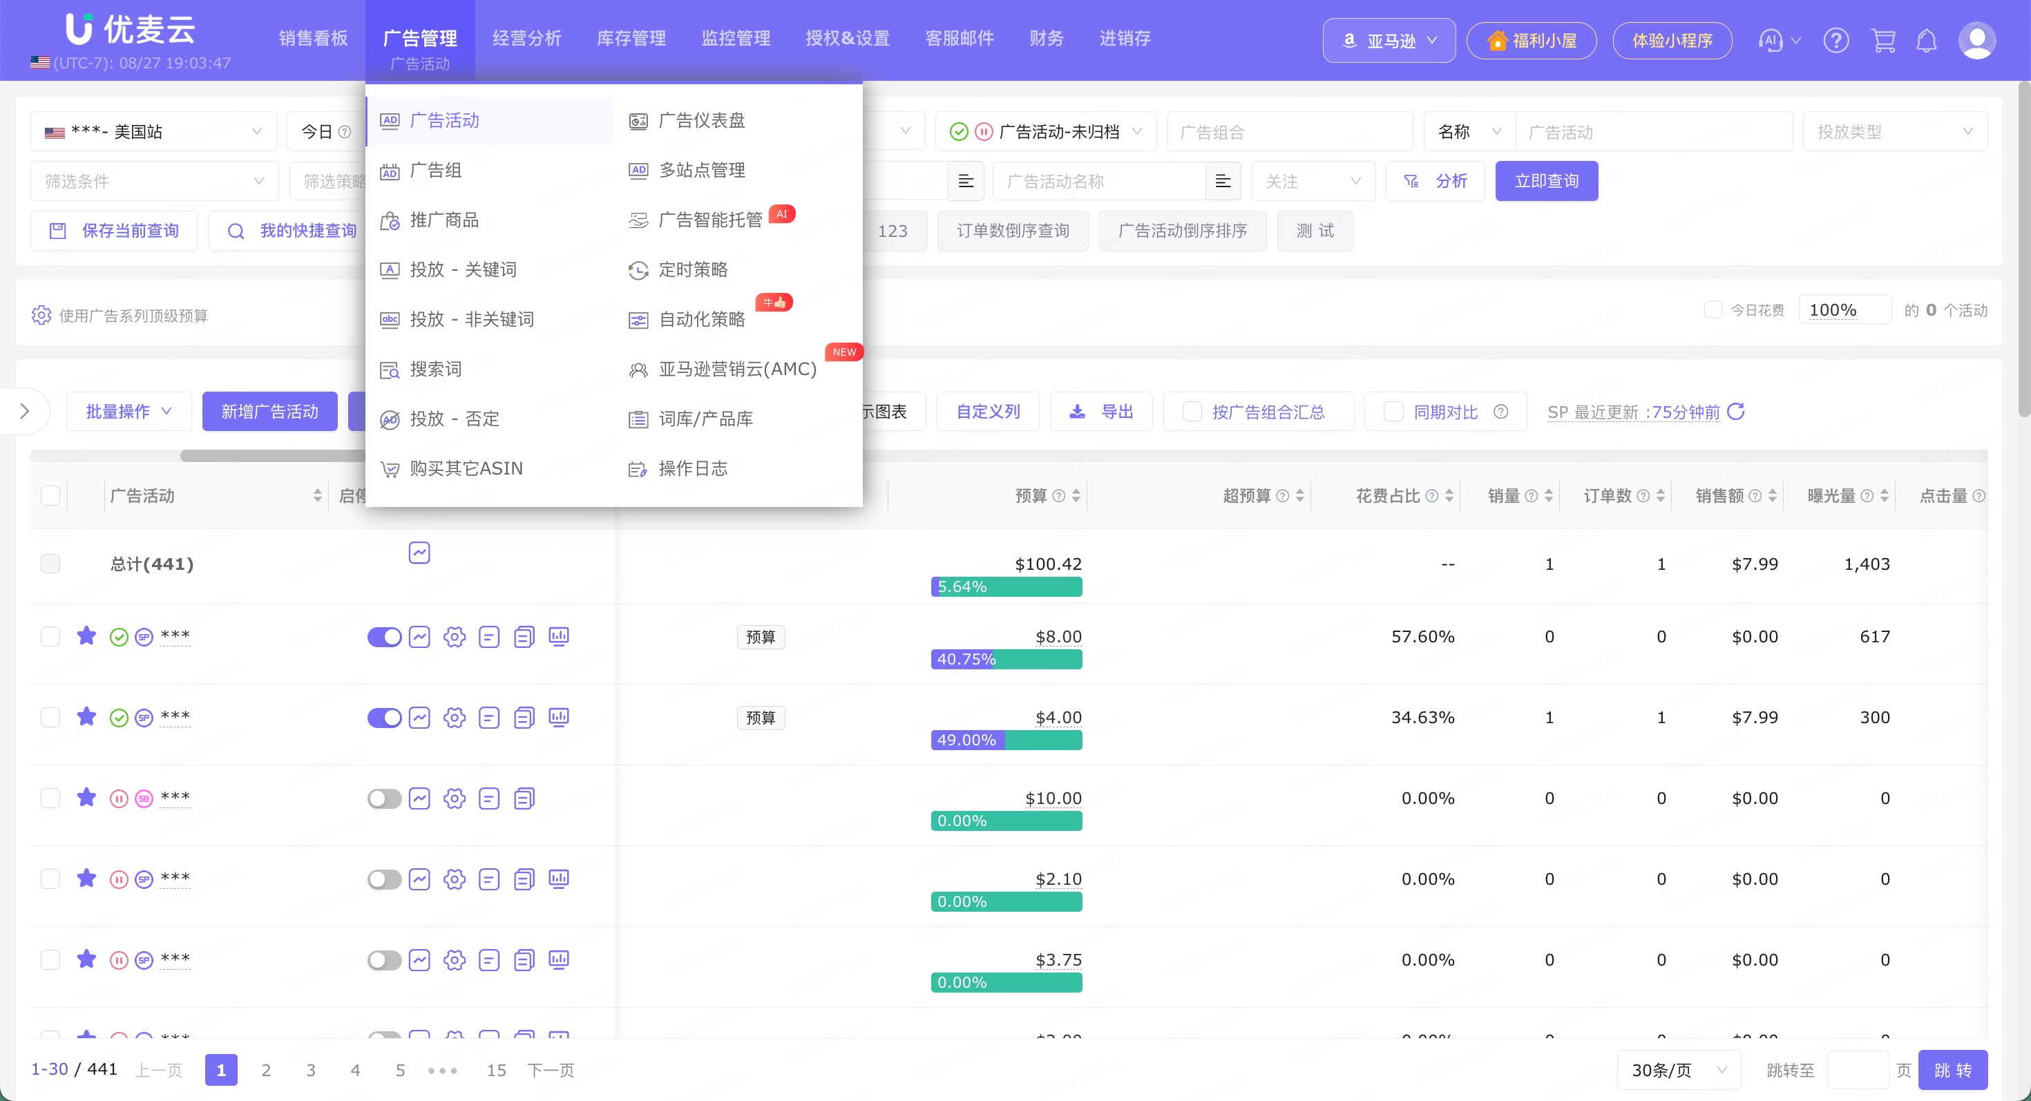The height and width of the screenshot is (1101, 2031).
Task: Disable the $8.00 campaign toggle switch
Action: [x=385, y=637]
